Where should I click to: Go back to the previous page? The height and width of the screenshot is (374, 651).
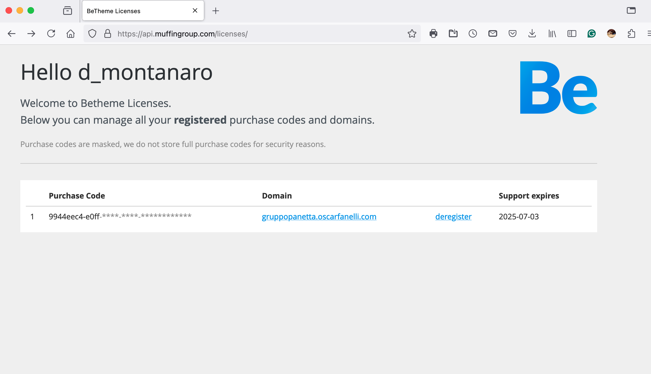[12, 34]
